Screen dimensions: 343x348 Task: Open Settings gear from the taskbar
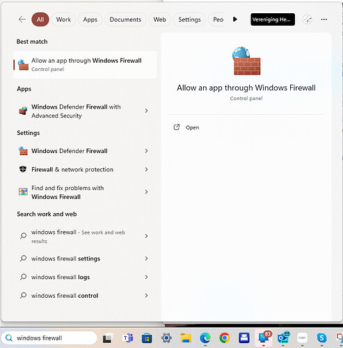pos(166,338)
